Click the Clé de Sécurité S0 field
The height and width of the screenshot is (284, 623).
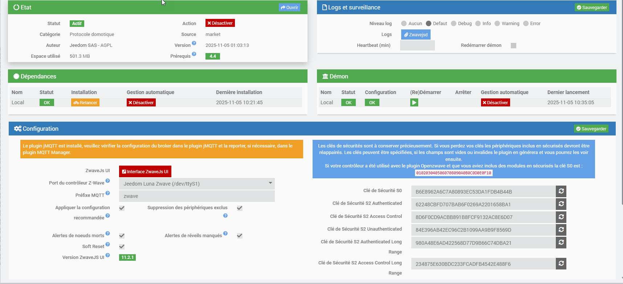(484, 191)
